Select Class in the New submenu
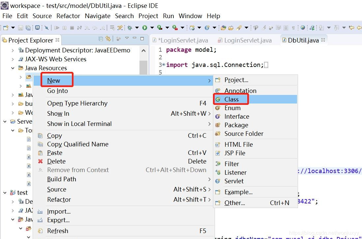The image size is (362, 239). coord(256,99)
